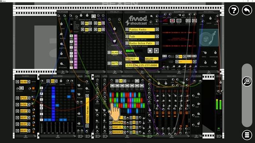The height and width of the screenshot is (143, 255).
Task: Click the G note key in SEQ/CHORD
Action: tap(71, 47)
